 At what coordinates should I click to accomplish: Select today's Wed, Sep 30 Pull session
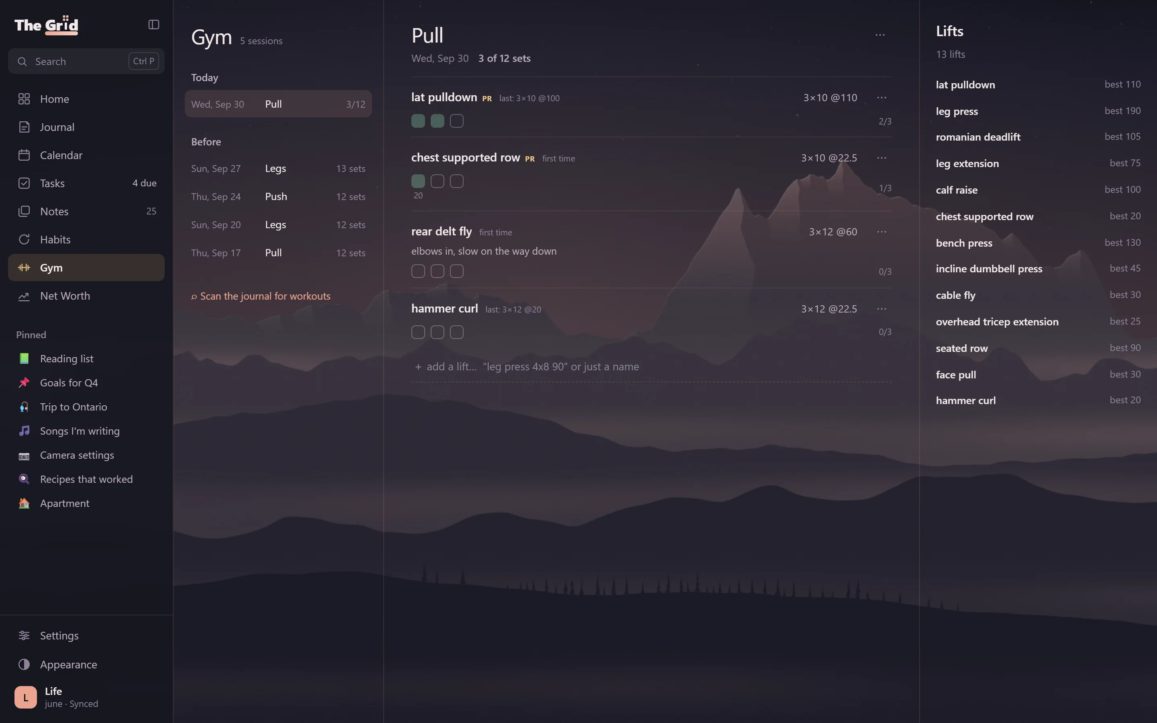tap(278, 104)
